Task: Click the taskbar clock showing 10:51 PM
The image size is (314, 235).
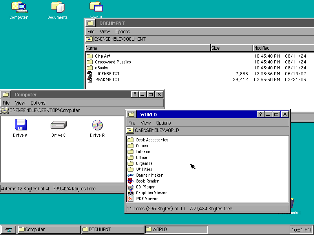Action: (301, 230)
